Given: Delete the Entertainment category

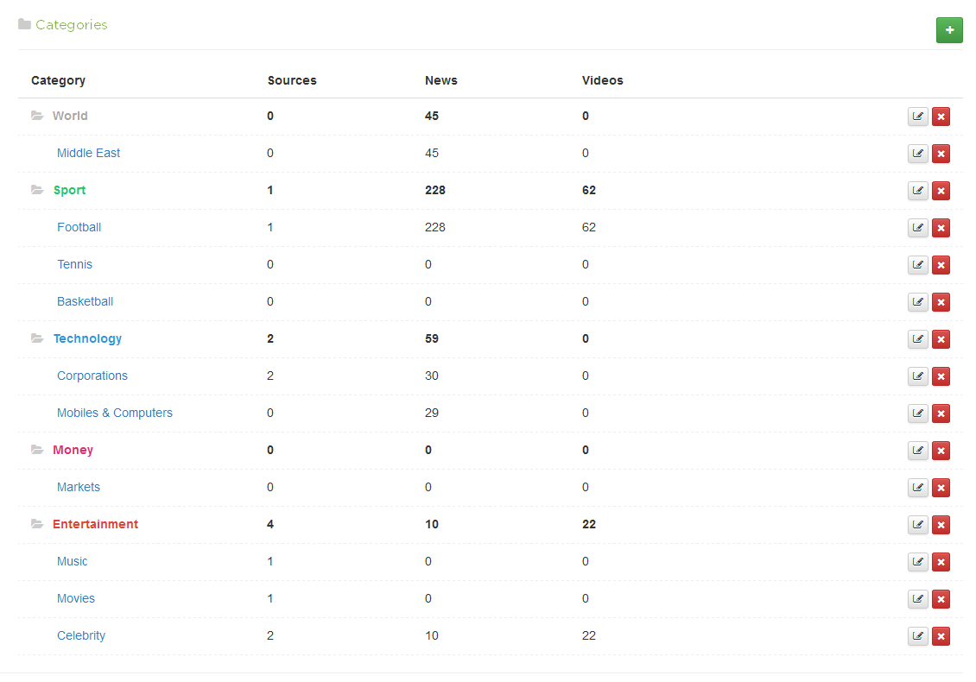Looking at the screenshot, I should coord(941,525).
